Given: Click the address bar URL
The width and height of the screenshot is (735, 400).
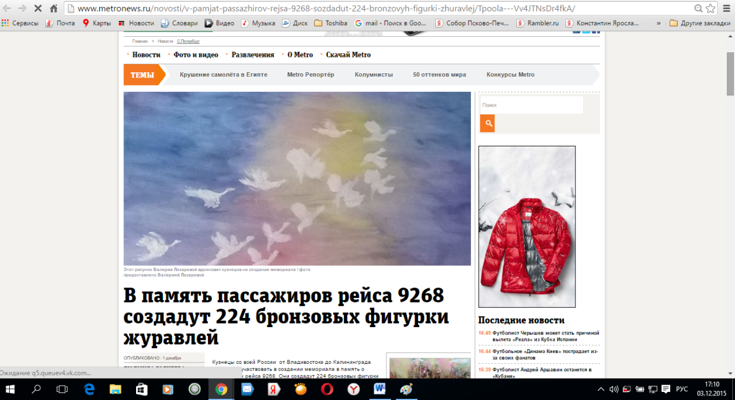Looking at the screenshot, I should [326, 9].
